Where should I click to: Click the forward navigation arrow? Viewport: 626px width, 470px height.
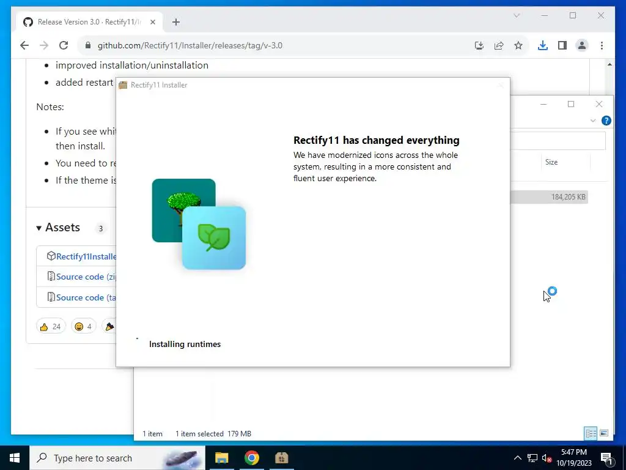point(44,45)
